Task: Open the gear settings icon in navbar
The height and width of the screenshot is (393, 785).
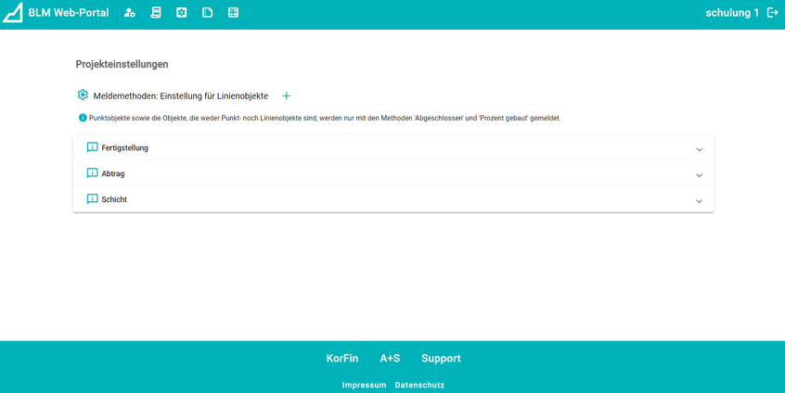Action: pos(182,13)
